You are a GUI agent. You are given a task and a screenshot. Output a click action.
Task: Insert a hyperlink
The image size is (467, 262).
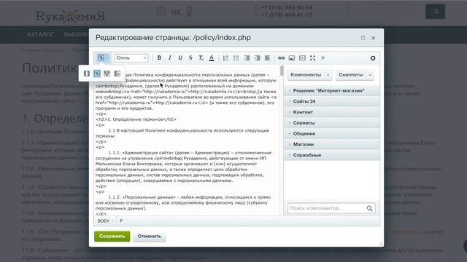(x=281, y=58)
